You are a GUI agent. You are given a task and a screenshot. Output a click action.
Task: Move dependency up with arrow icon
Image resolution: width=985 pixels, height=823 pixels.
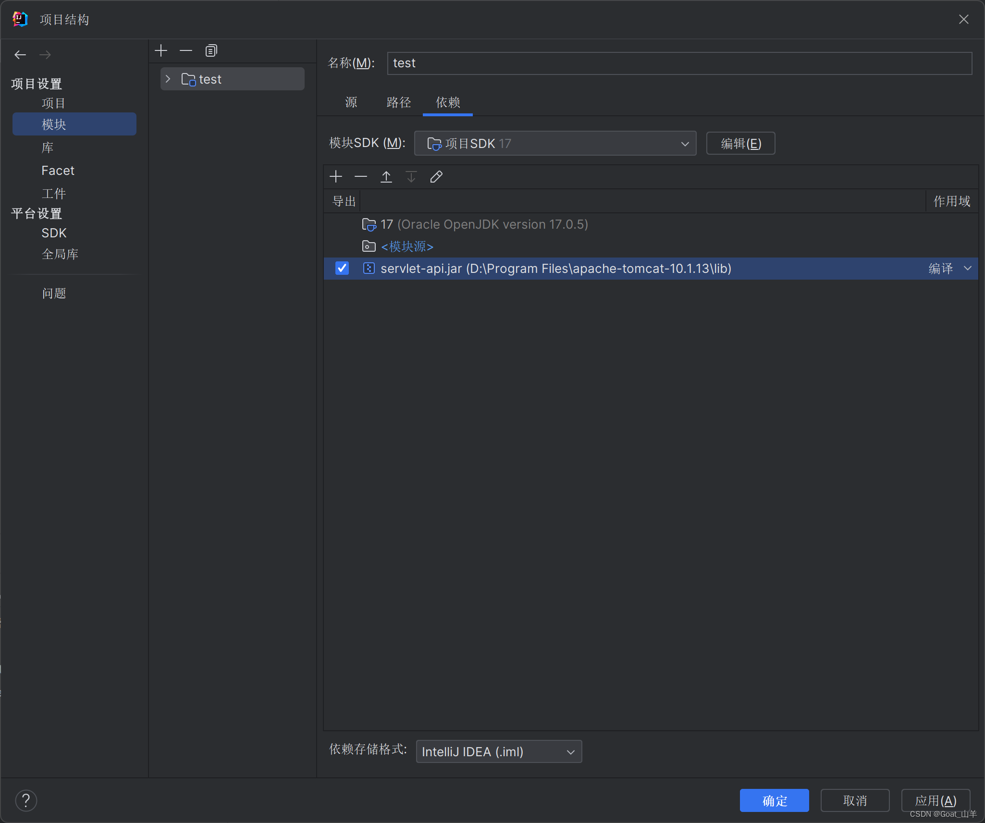click(x=386, y=177)
